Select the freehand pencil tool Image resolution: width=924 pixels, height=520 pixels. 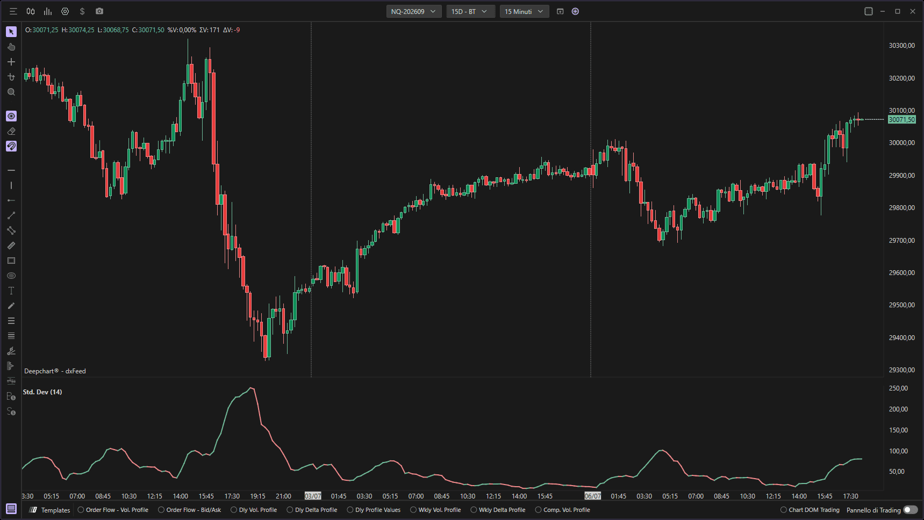[x=11, y=306]
